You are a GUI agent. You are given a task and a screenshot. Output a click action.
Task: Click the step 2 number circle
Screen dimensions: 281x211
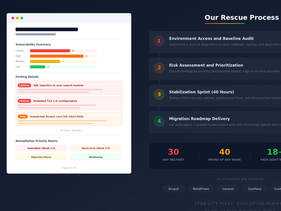click(x=159, y=68)
